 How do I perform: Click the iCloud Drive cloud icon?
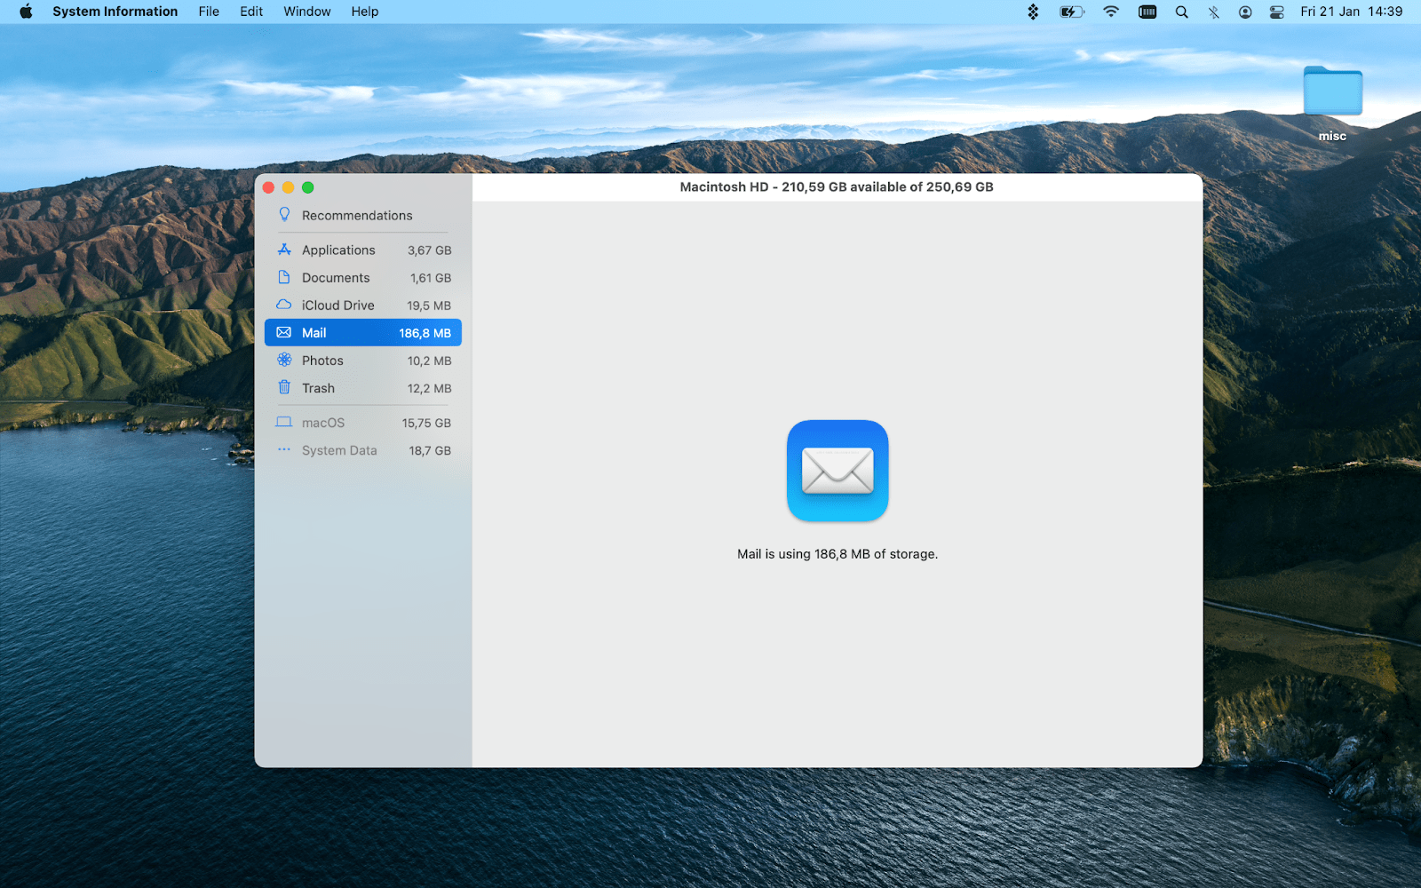[284, 305]
